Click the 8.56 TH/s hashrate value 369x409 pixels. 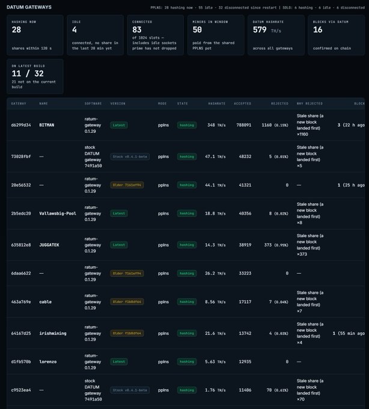tap(215, 302)
